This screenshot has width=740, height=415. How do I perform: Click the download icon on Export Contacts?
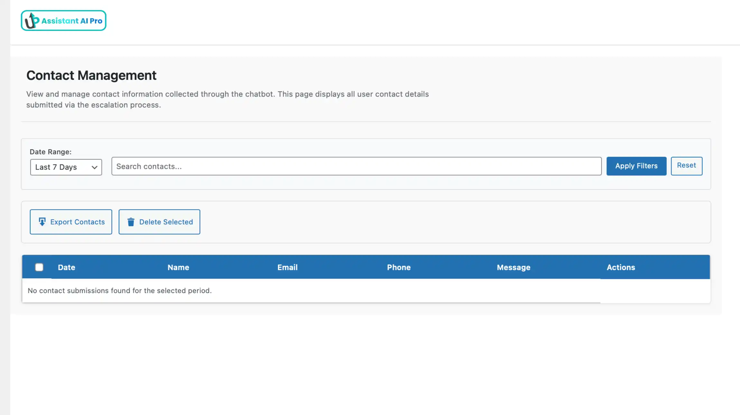(x=42, y=222)
